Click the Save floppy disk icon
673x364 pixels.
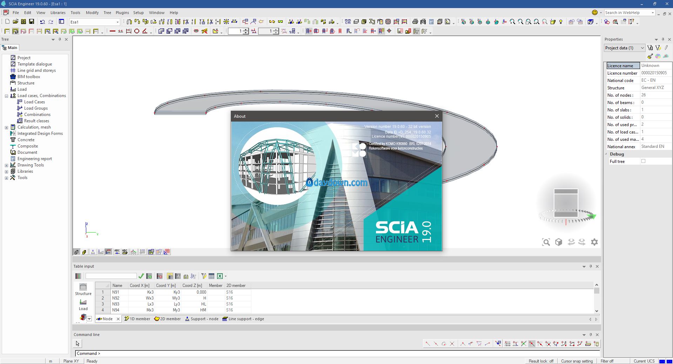(32, 22)
